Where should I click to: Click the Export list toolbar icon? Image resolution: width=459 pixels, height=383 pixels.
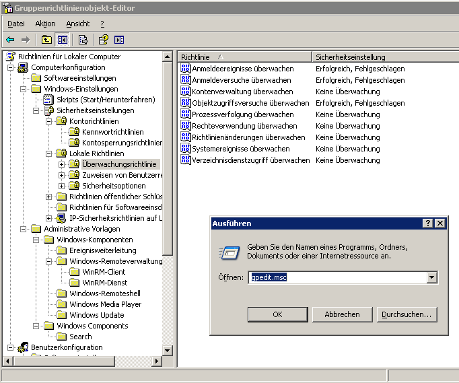[83, 40]
